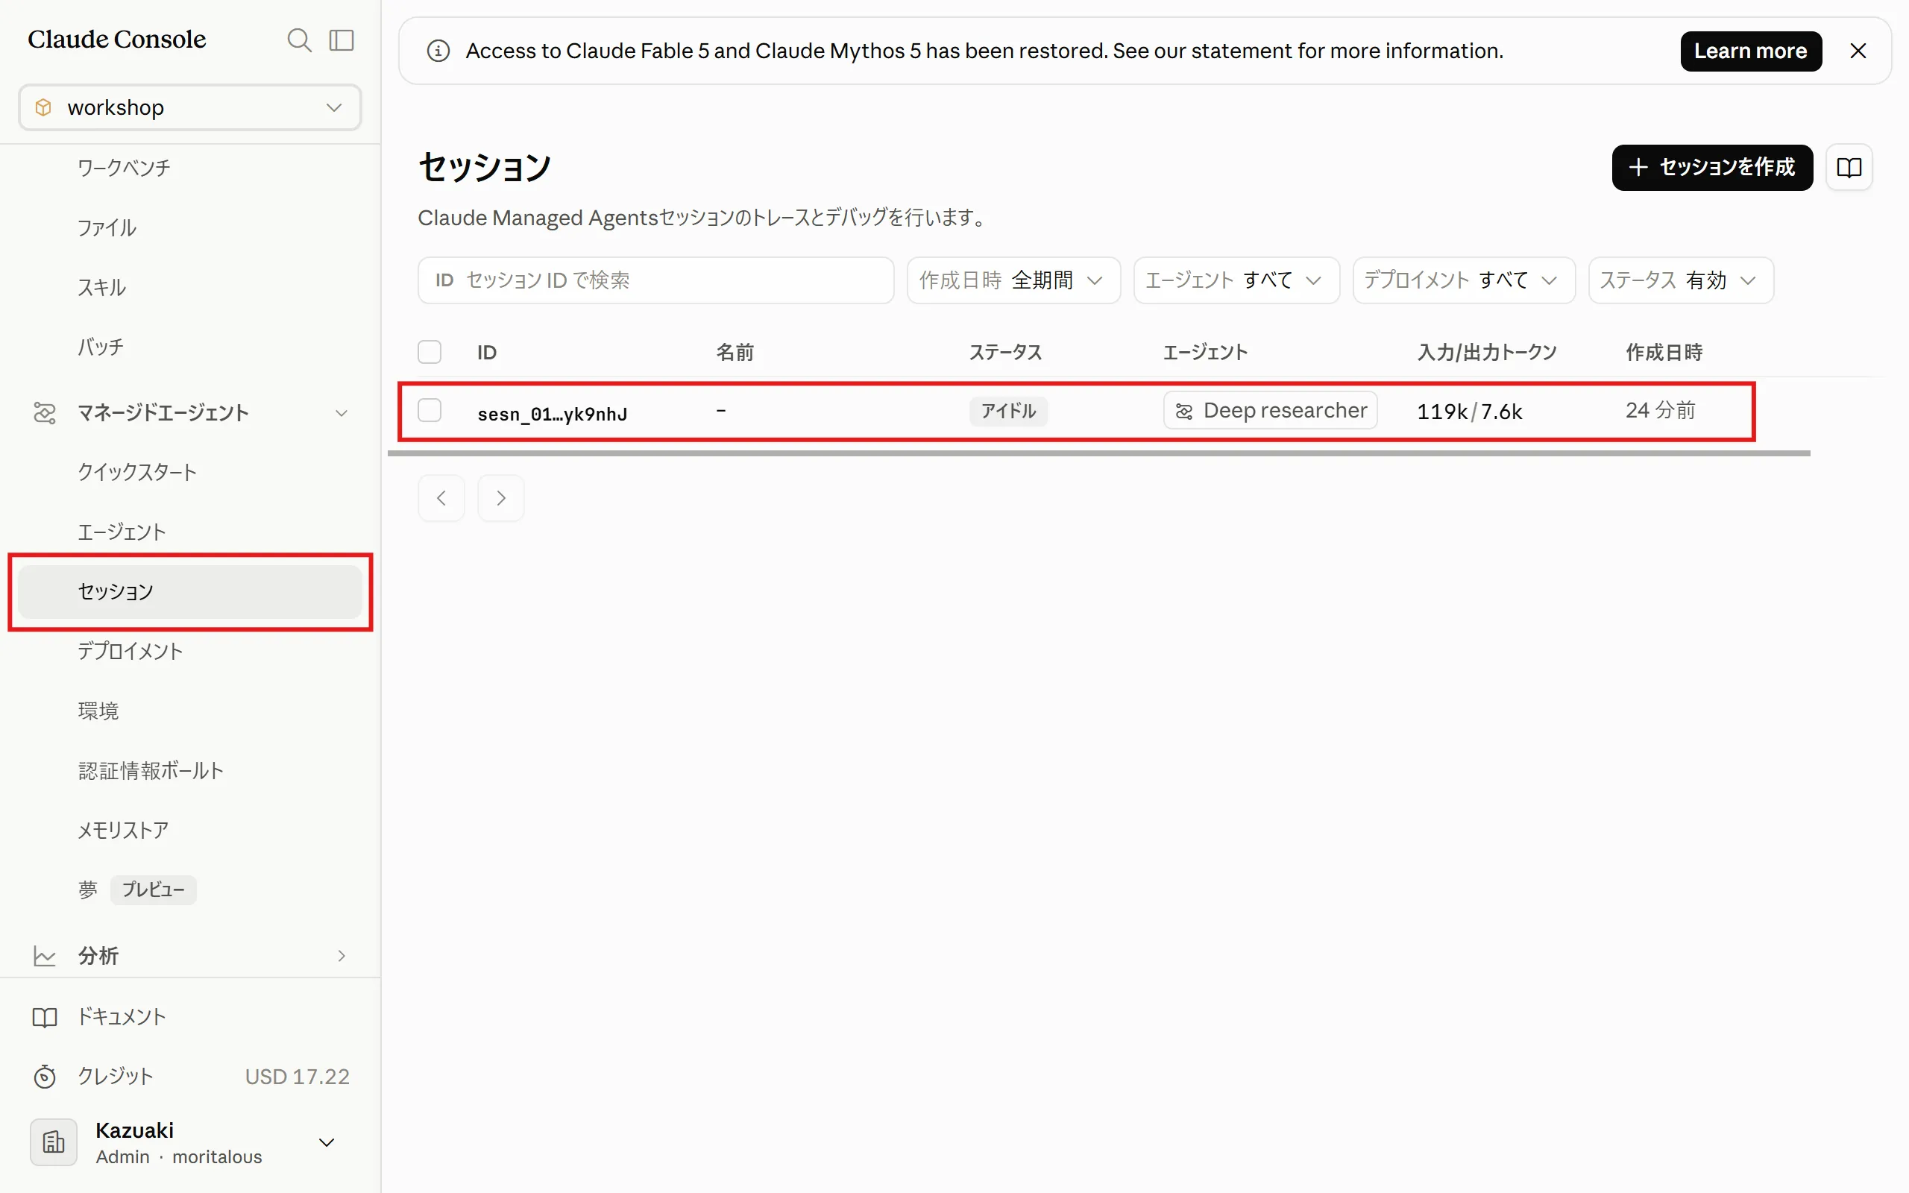Screen dimensions: 1909x1193
Task: Open the search icon in sidebar header
Action: (299, 40)
